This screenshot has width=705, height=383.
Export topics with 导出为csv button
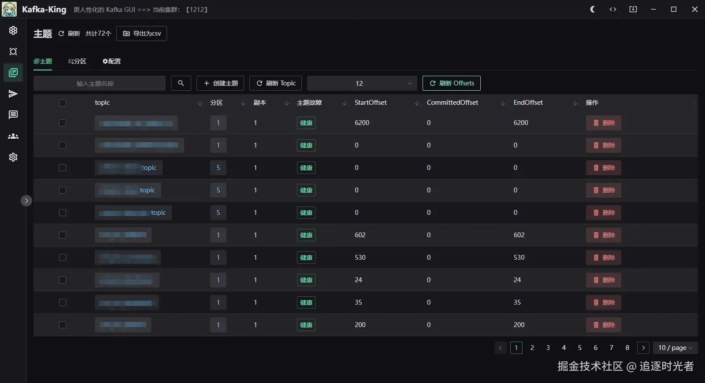pyautogui.click(x=141, y=33)
